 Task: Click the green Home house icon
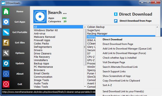coord(6,12)
